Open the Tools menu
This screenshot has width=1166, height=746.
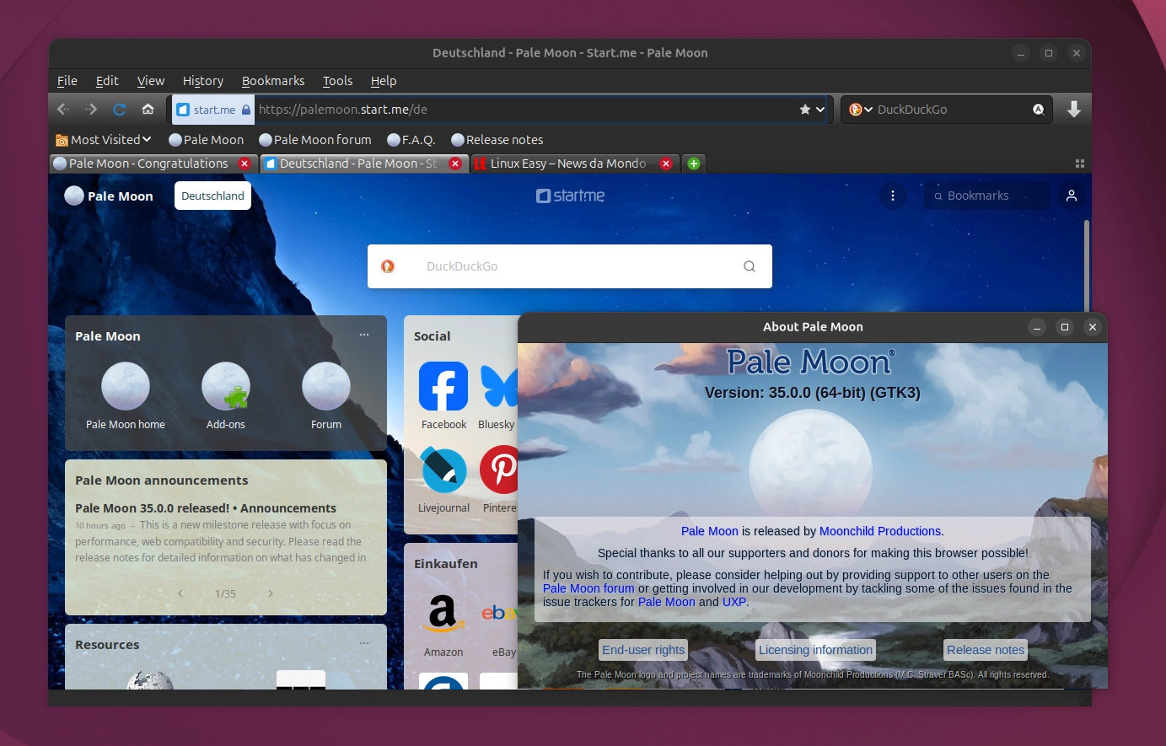(x=337, y=81)
